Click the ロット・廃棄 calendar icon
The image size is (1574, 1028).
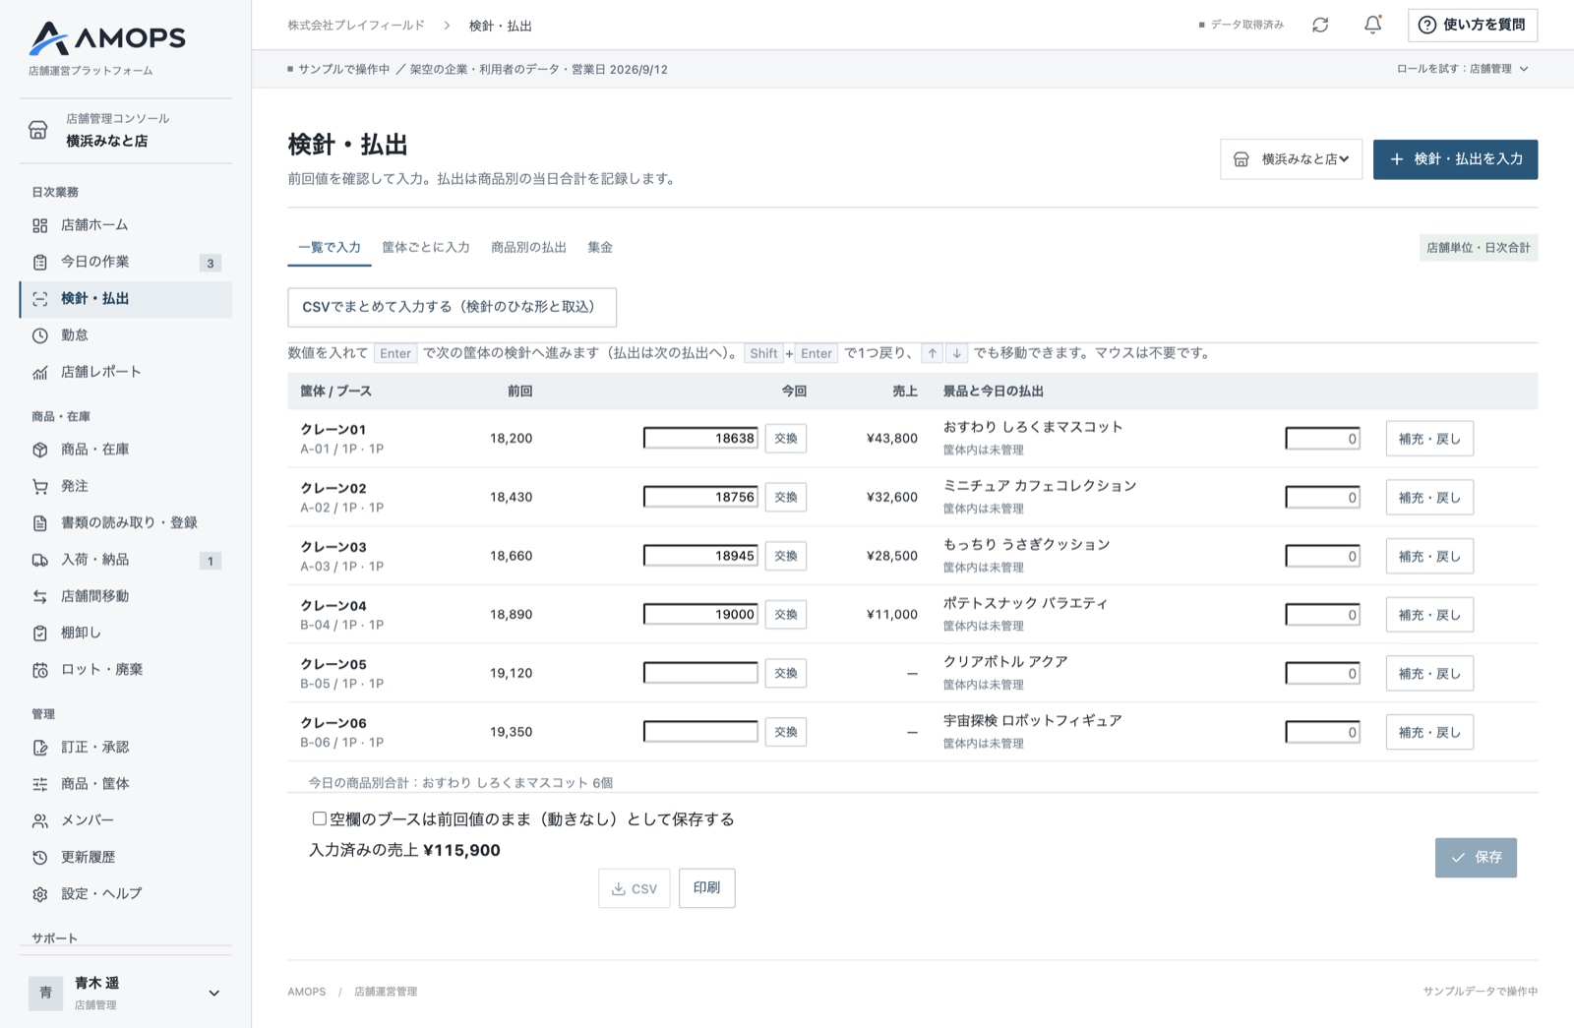(x=40, y=670)
